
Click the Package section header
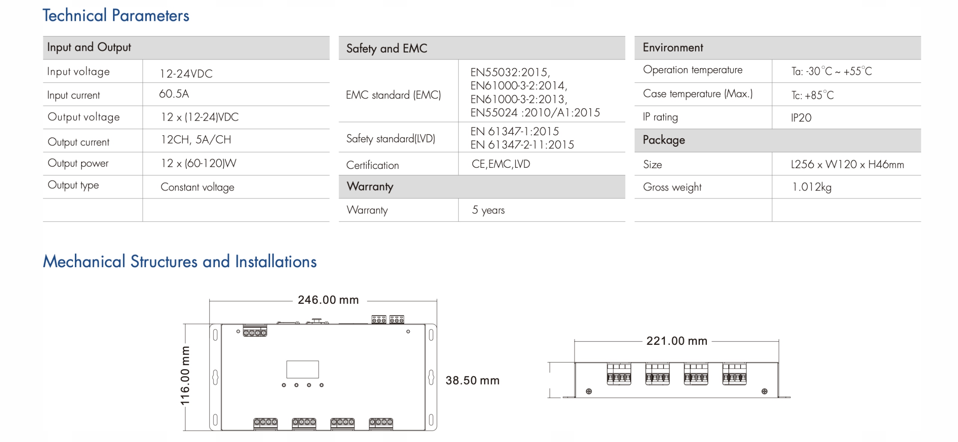[x=664, y=140]
